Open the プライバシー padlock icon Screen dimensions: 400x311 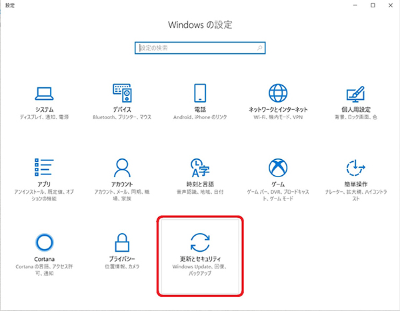[122, 242]
